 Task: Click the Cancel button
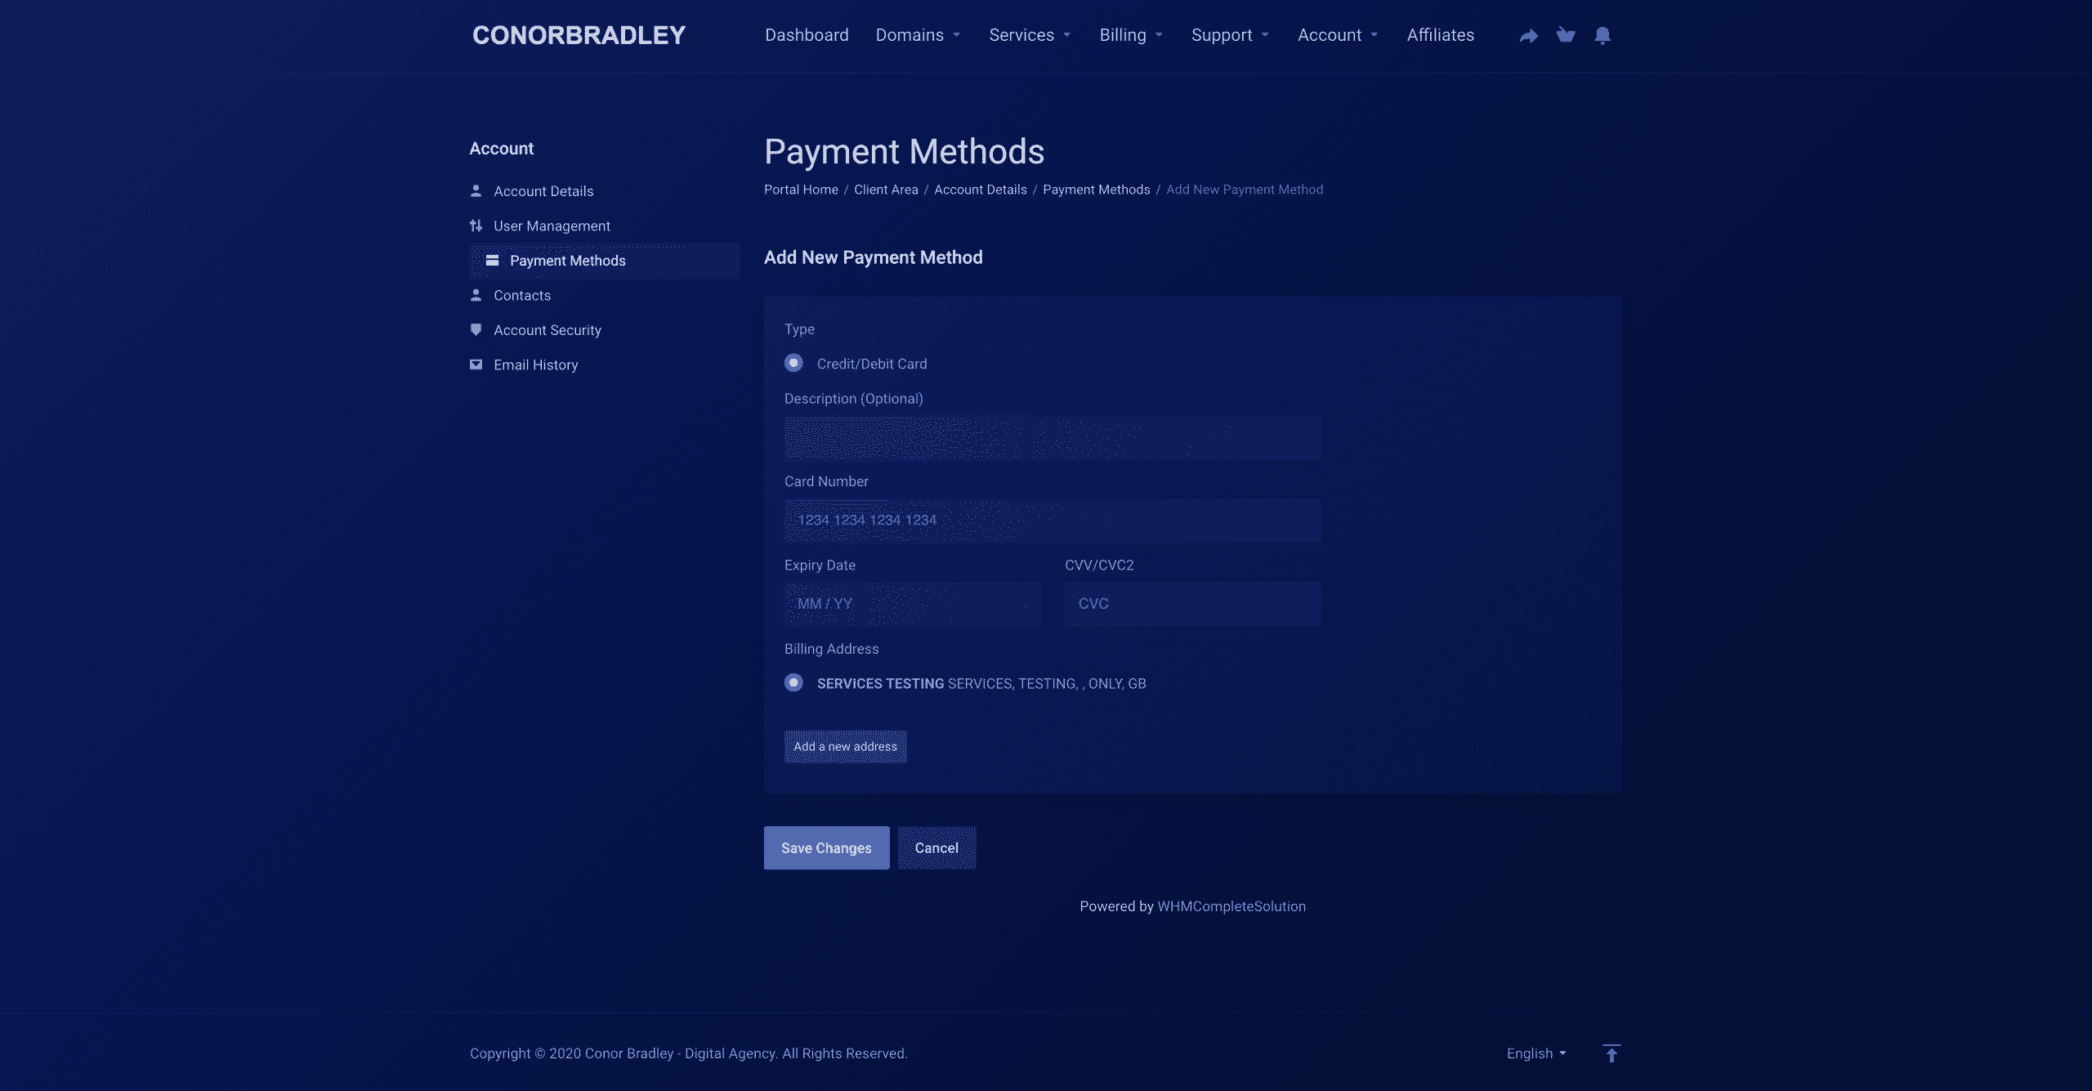point(936,848)
